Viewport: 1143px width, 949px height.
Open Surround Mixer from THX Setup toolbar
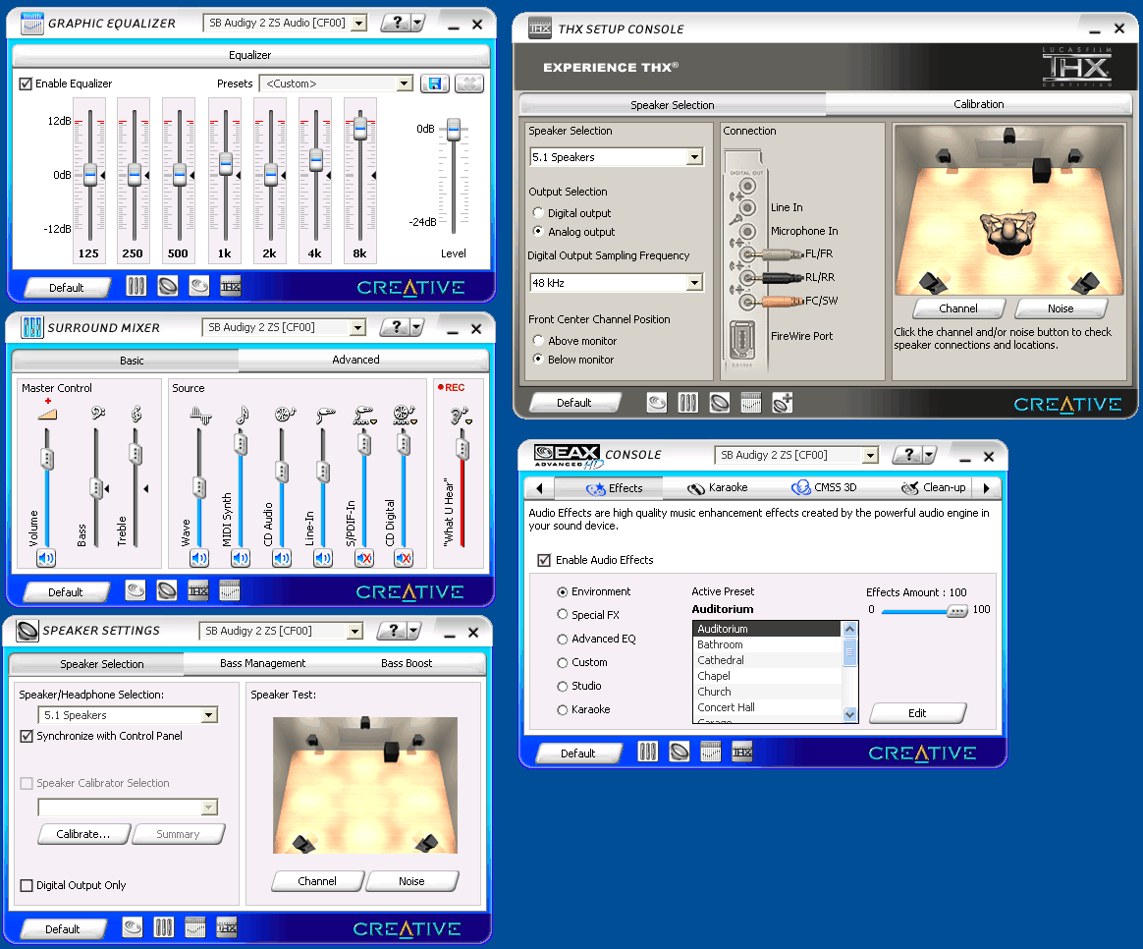tap(688, 402)
